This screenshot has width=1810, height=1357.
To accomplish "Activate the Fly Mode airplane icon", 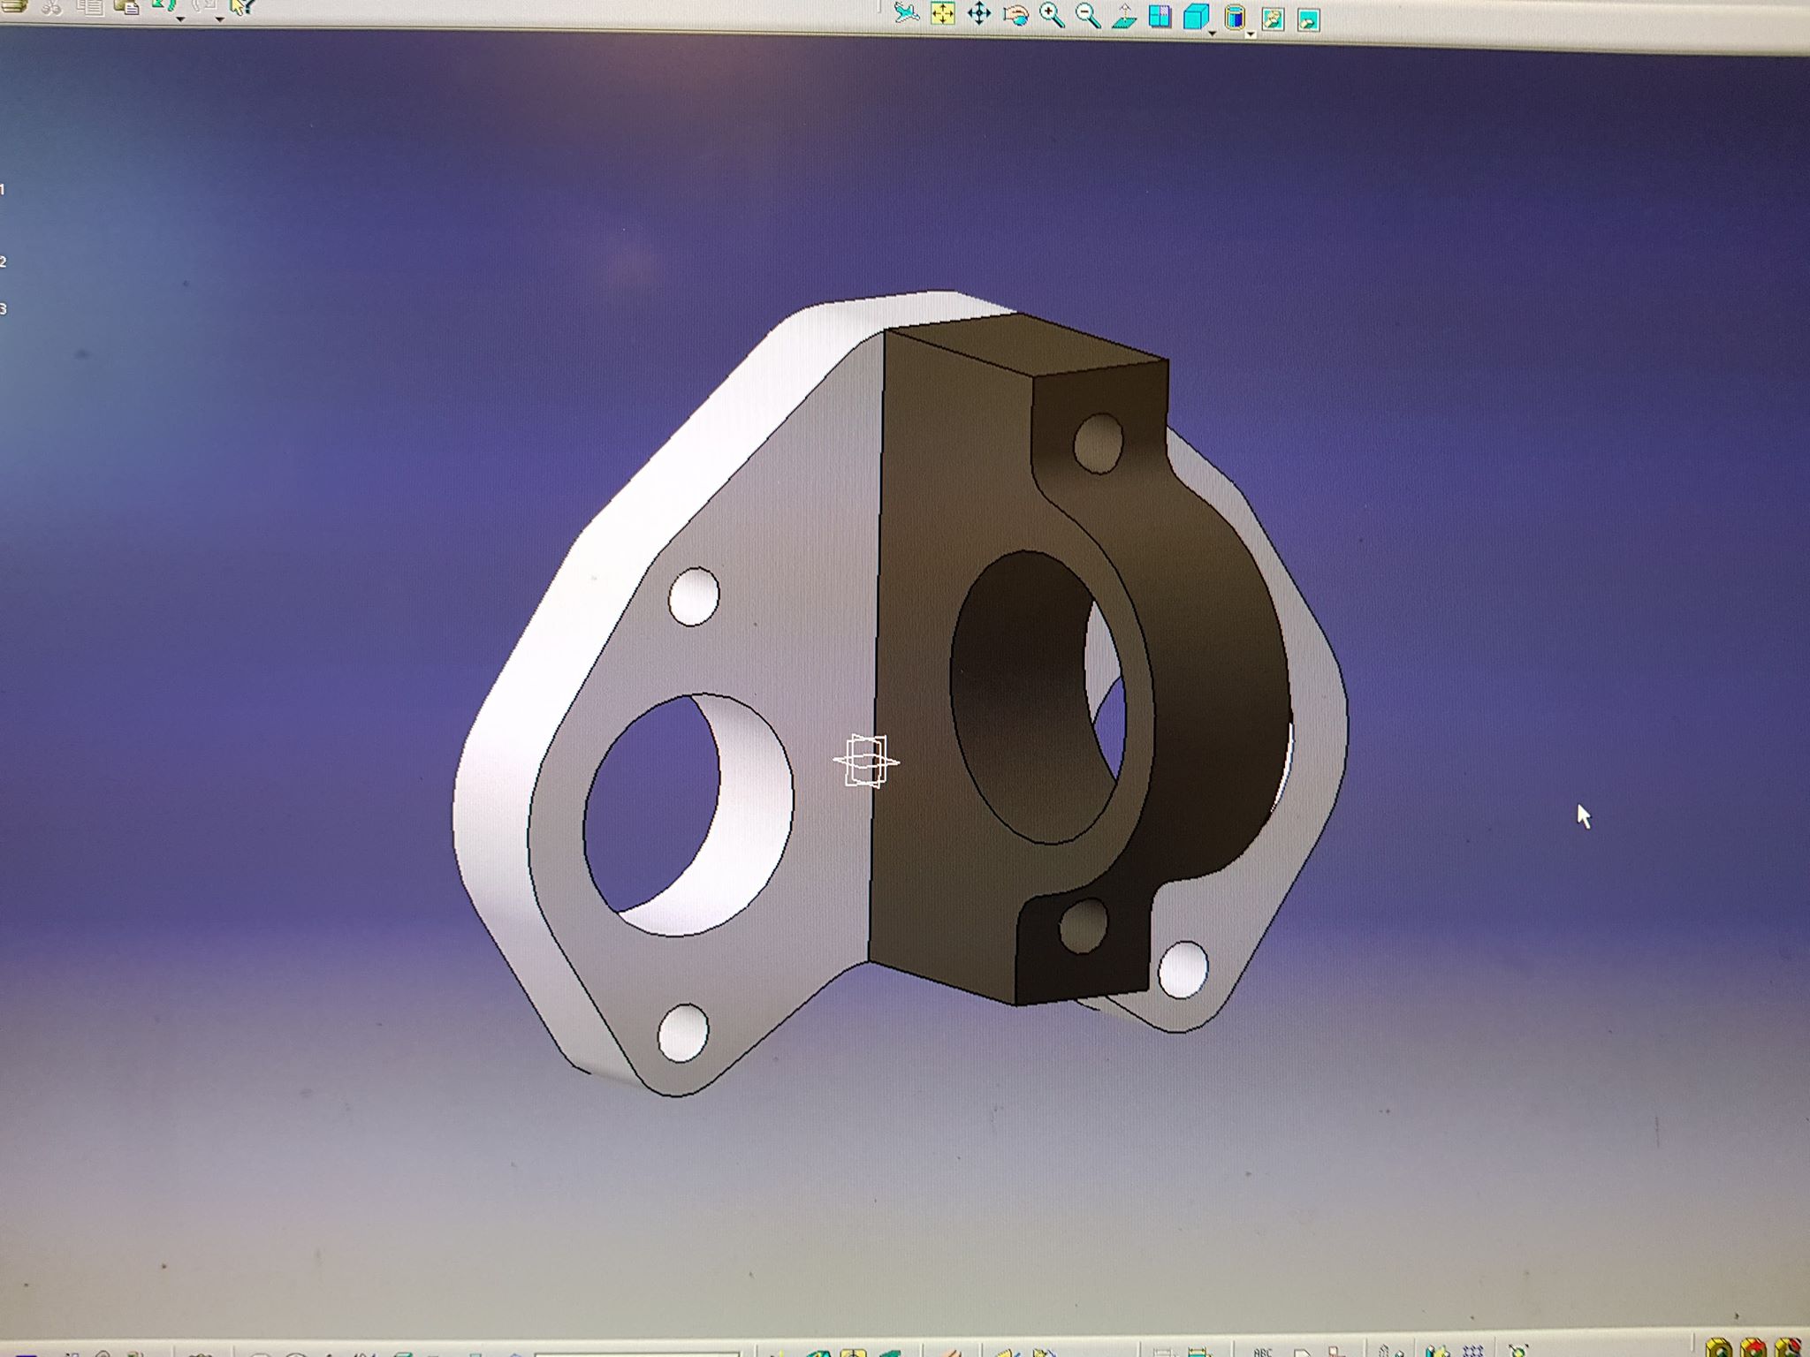I will tap(906, 12).
